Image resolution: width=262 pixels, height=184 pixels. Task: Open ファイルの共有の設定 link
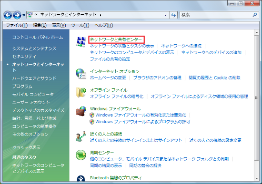[110, 59]
